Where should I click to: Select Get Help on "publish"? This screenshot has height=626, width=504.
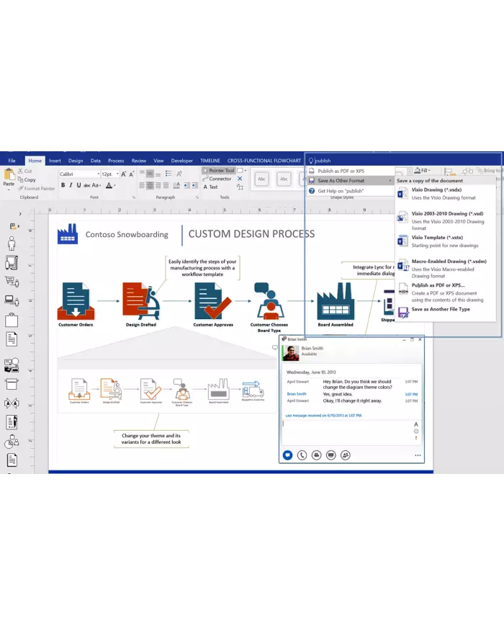[351, 191]
